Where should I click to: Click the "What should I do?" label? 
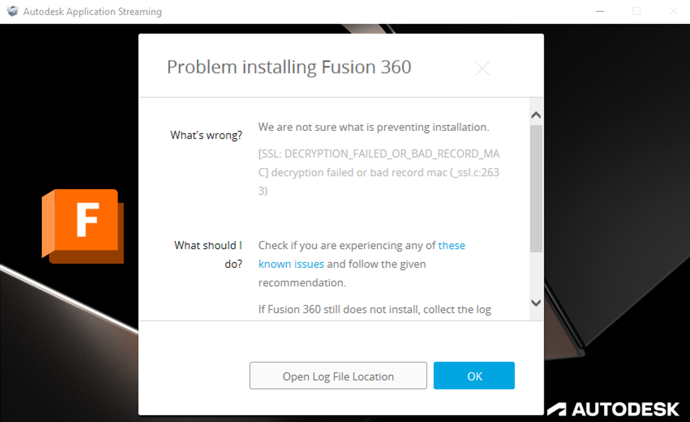(x=208, y=255)
